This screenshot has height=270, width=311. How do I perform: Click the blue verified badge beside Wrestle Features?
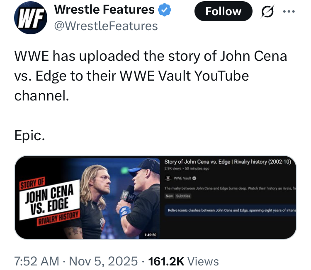[x=164, y=10]
